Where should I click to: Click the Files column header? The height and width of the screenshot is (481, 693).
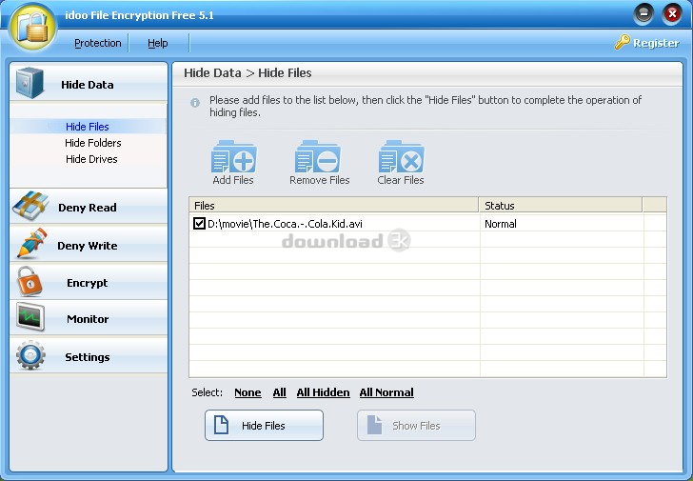click(334, 205)
